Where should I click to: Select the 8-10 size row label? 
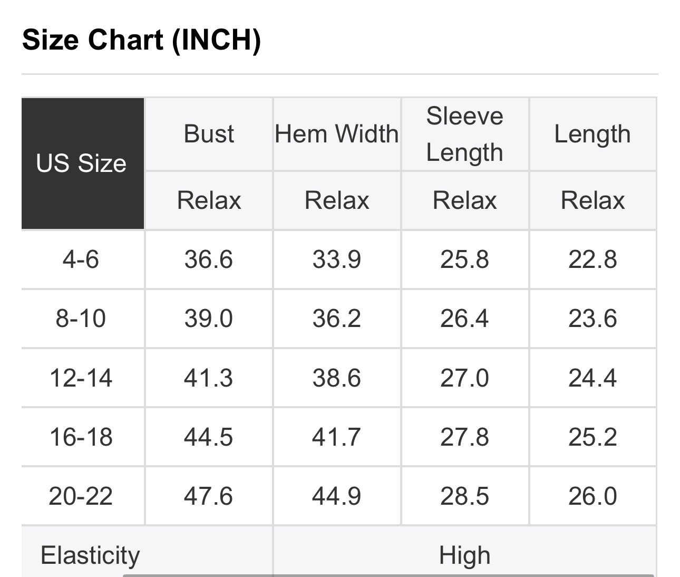tap(81, 319)
